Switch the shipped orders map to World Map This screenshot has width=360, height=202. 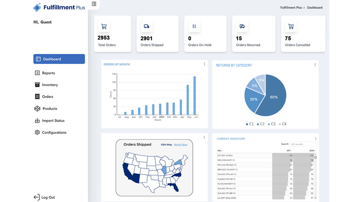180,144
